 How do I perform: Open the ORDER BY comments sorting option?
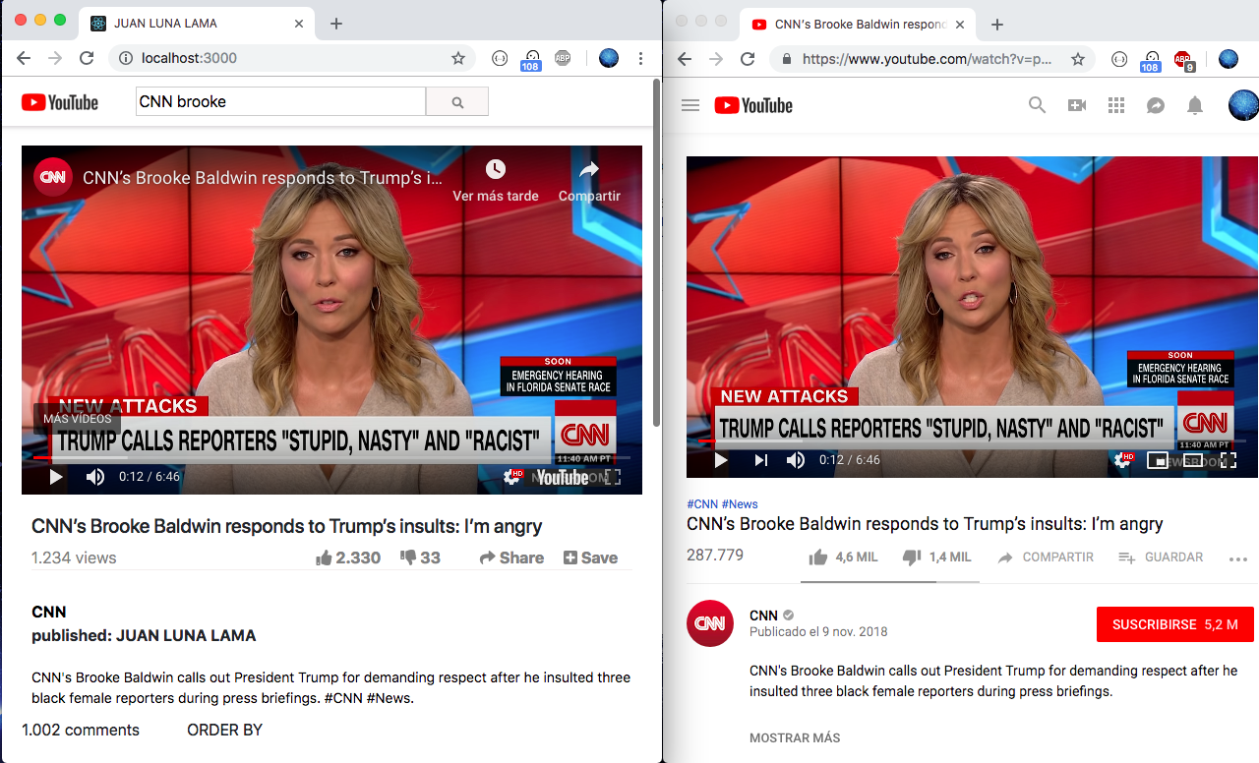pos(225,730)
